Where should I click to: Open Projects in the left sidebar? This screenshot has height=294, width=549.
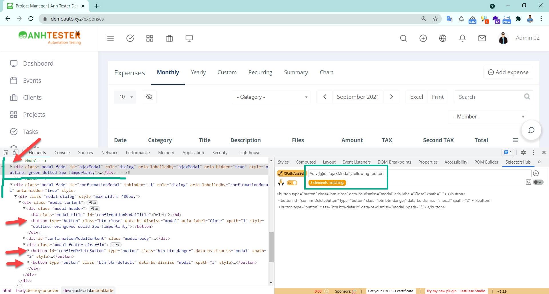pos(34,115)
